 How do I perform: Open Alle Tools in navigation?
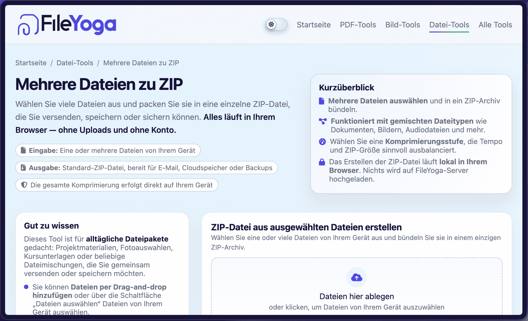(x=495, y=25)
